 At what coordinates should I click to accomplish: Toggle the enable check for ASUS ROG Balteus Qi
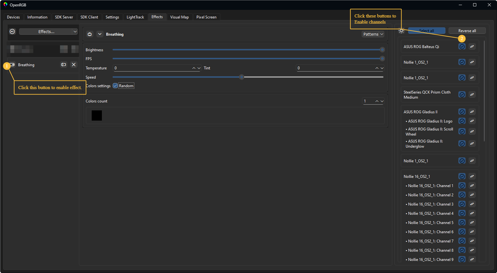tap(462, 46)
